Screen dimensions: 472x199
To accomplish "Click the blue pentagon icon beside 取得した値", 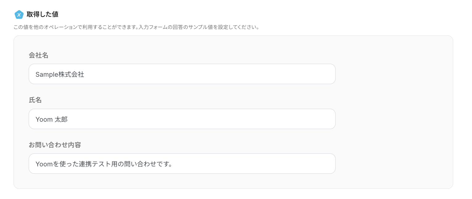I will 19,14.
